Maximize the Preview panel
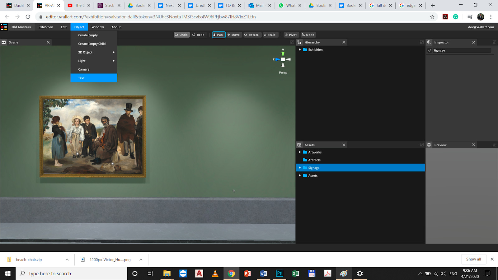The image size is (498, 280). point(494,145)
